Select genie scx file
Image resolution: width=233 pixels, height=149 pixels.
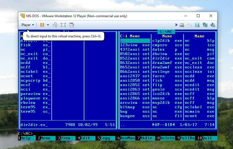coord(167,89)
